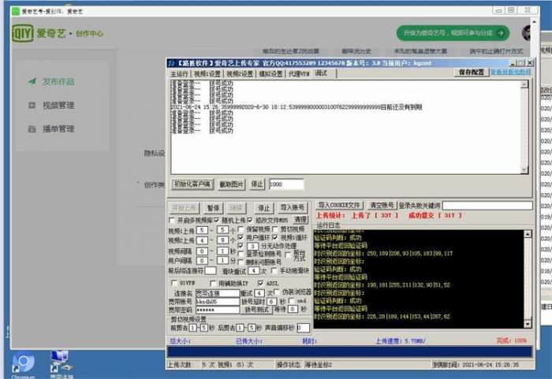Click the 截取图片 button
This screenshot has height=379, width=552.
[x=231, y=184]
